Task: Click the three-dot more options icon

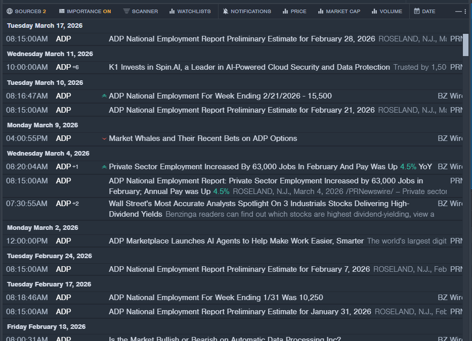Action: (465, 11)
